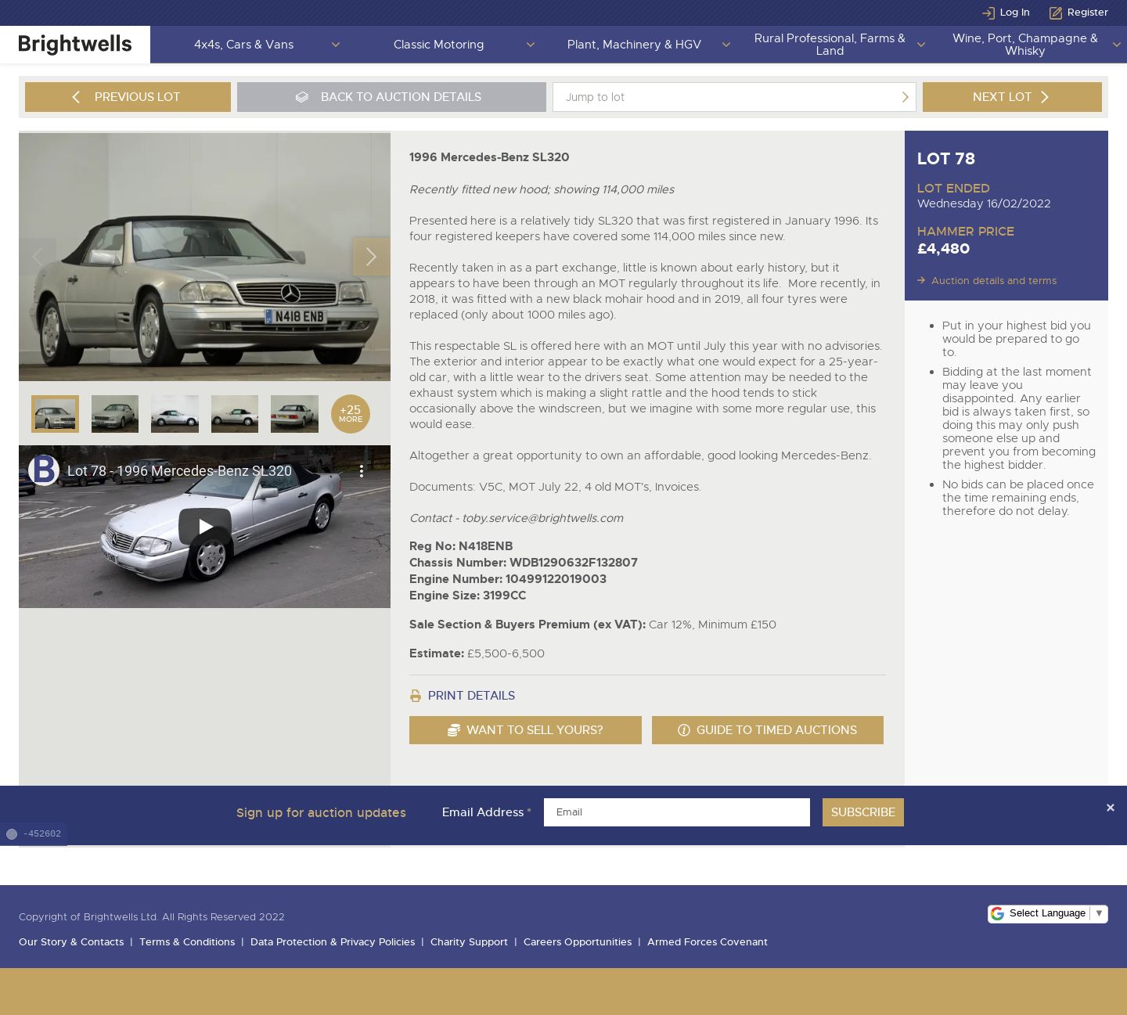Click the Reg No: N418ENB text
This screenshot has width=1127, height=1015.
coord(461,546)
